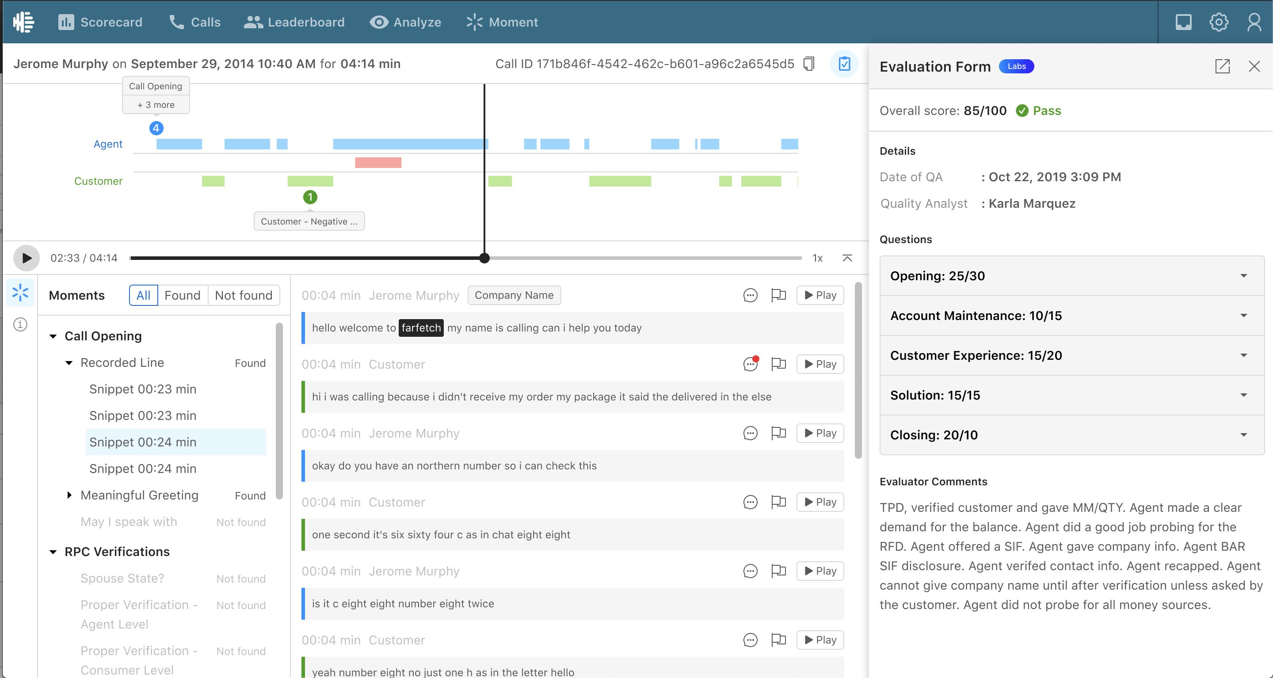1273x678 pixels.
Task: Collapse the Recorded Line moment
Action: [x=69, y=363]
